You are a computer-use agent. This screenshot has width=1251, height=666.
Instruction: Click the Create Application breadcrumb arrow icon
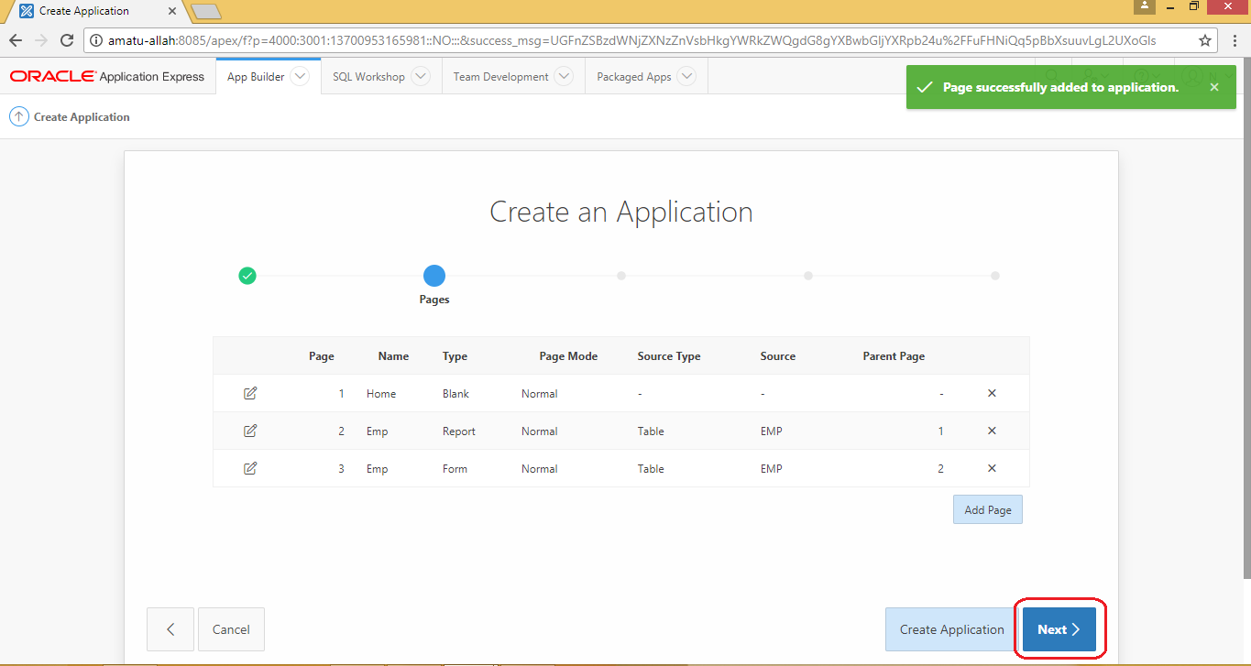point(18,116)
